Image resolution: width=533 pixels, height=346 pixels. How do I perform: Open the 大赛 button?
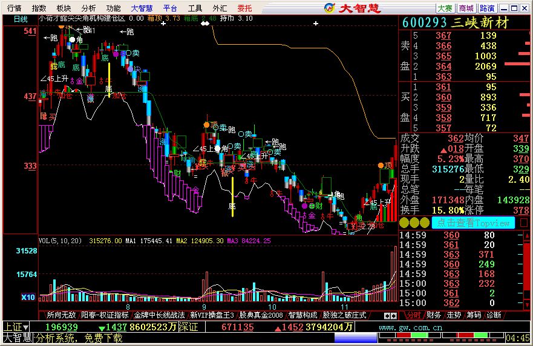(445, 8)
